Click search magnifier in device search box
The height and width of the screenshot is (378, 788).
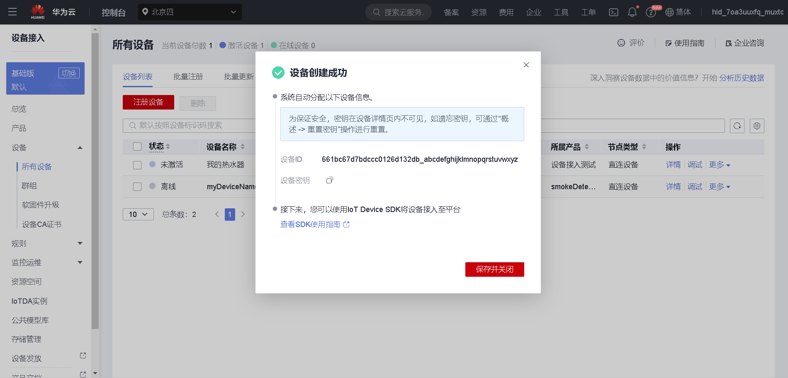coord(133,125)
